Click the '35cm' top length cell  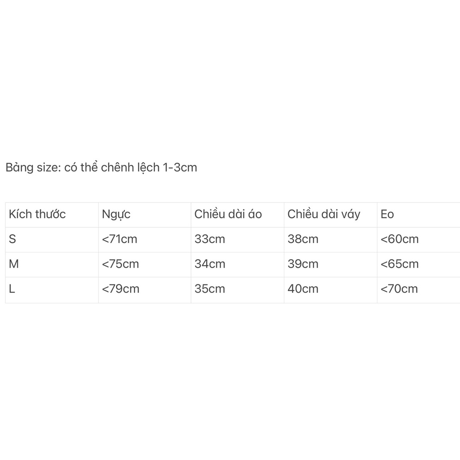(x=210, y=288)
